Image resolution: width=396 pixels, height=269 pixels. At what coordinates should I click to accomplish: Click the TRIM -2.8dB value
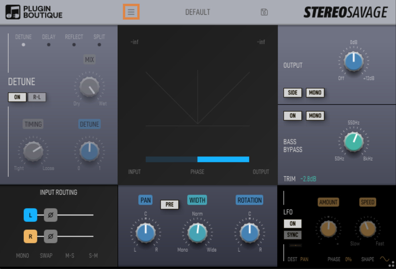[308, 179]
